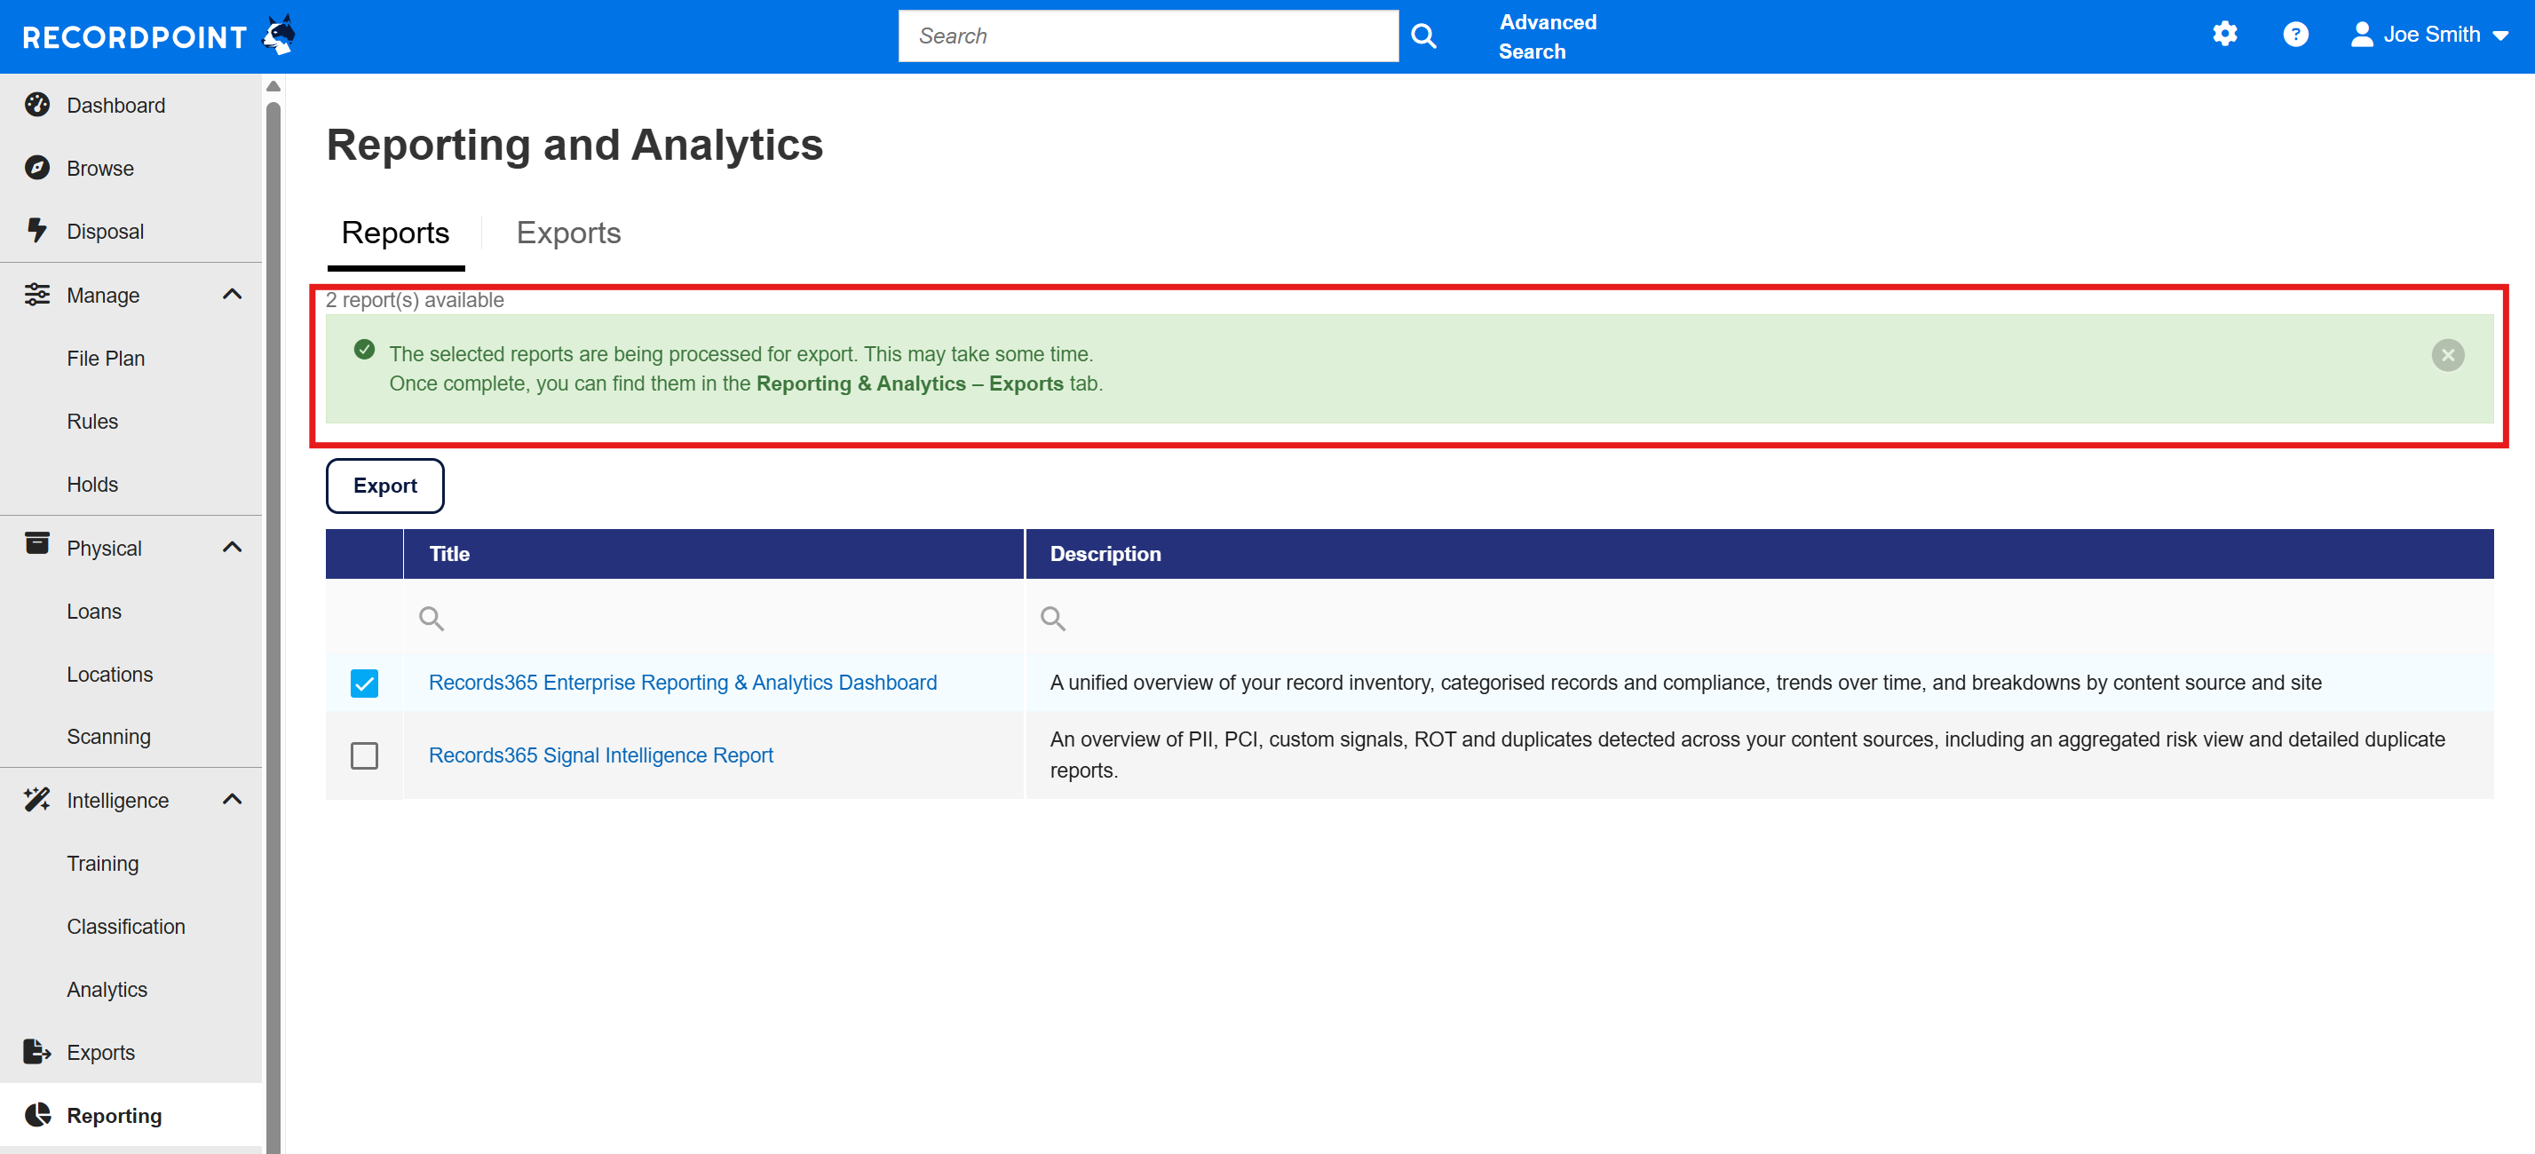The height and width of the screenshot is (1154, 2535).
Task: Click the sidebar Exports icon
Action: point(37,1052)
